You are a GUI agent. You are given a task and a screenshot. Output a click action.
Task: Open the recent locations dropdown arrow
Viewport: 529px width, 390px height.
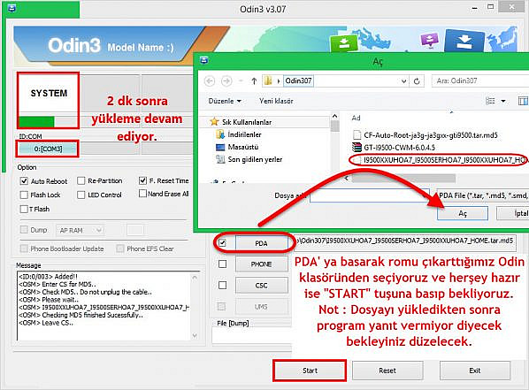(x=241, y=81)
